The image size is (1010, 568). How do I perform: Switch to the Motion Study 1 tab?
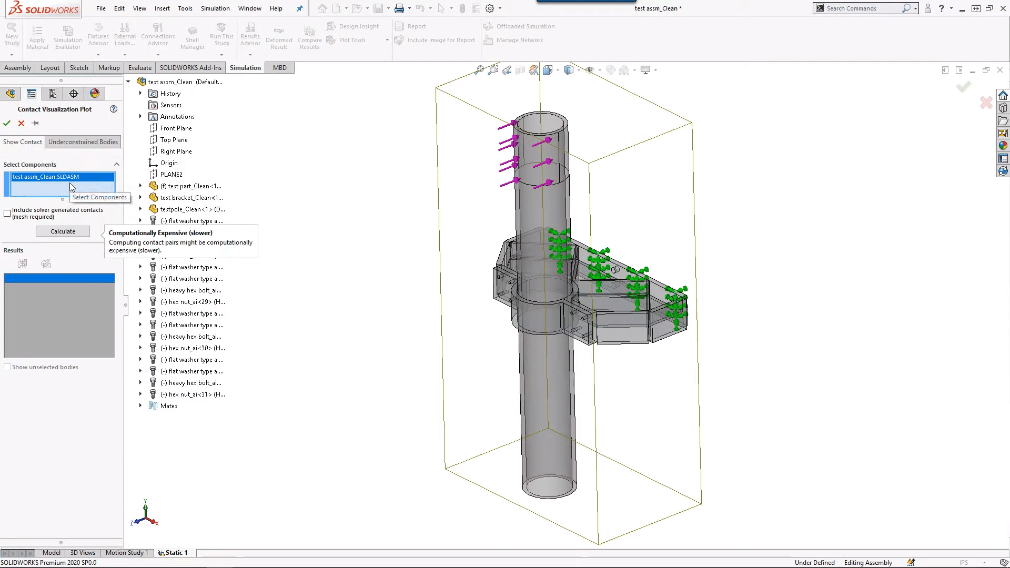(x=126, y=553)
